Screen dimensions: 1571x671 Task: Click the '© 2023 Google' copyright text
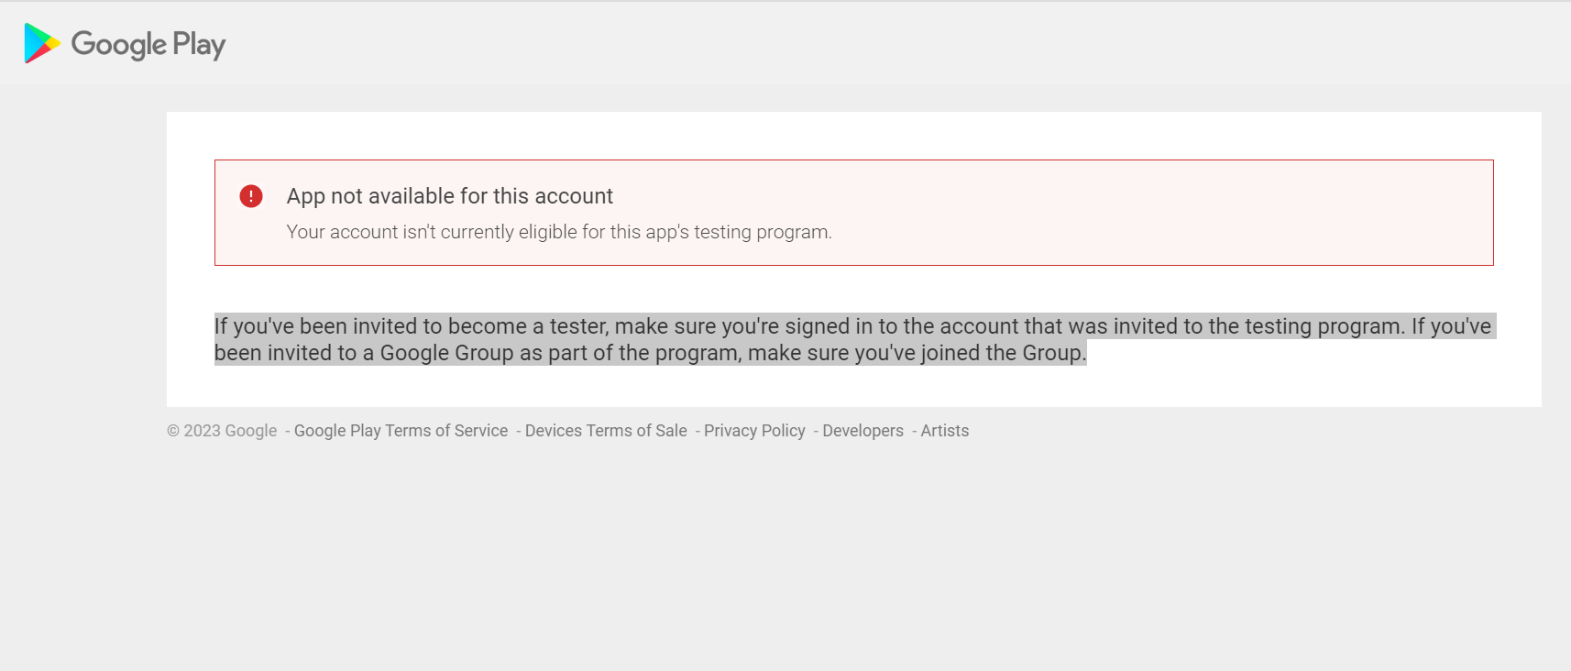click(x=222, y=431)
